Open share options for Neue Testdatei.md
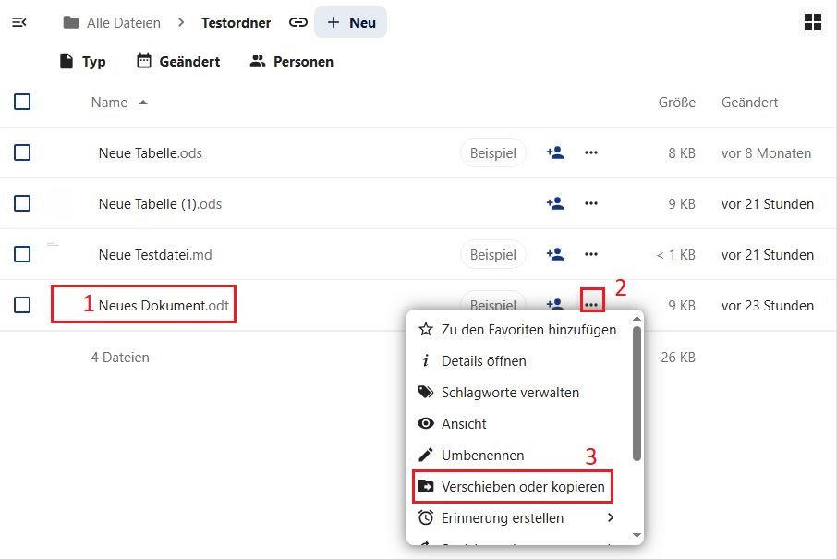Viewport: 837px width, 559px height. (554, 255)
